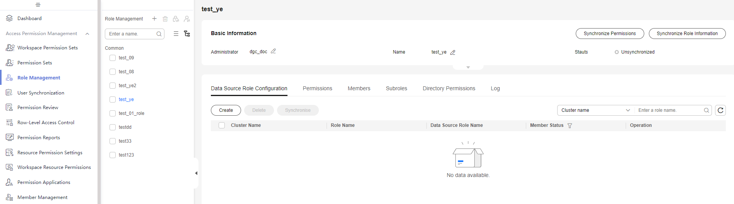The image size is (734, 204).
Task: Check the test_01_role checkbox
Action: pyautogui.click(x=113, y=113)
